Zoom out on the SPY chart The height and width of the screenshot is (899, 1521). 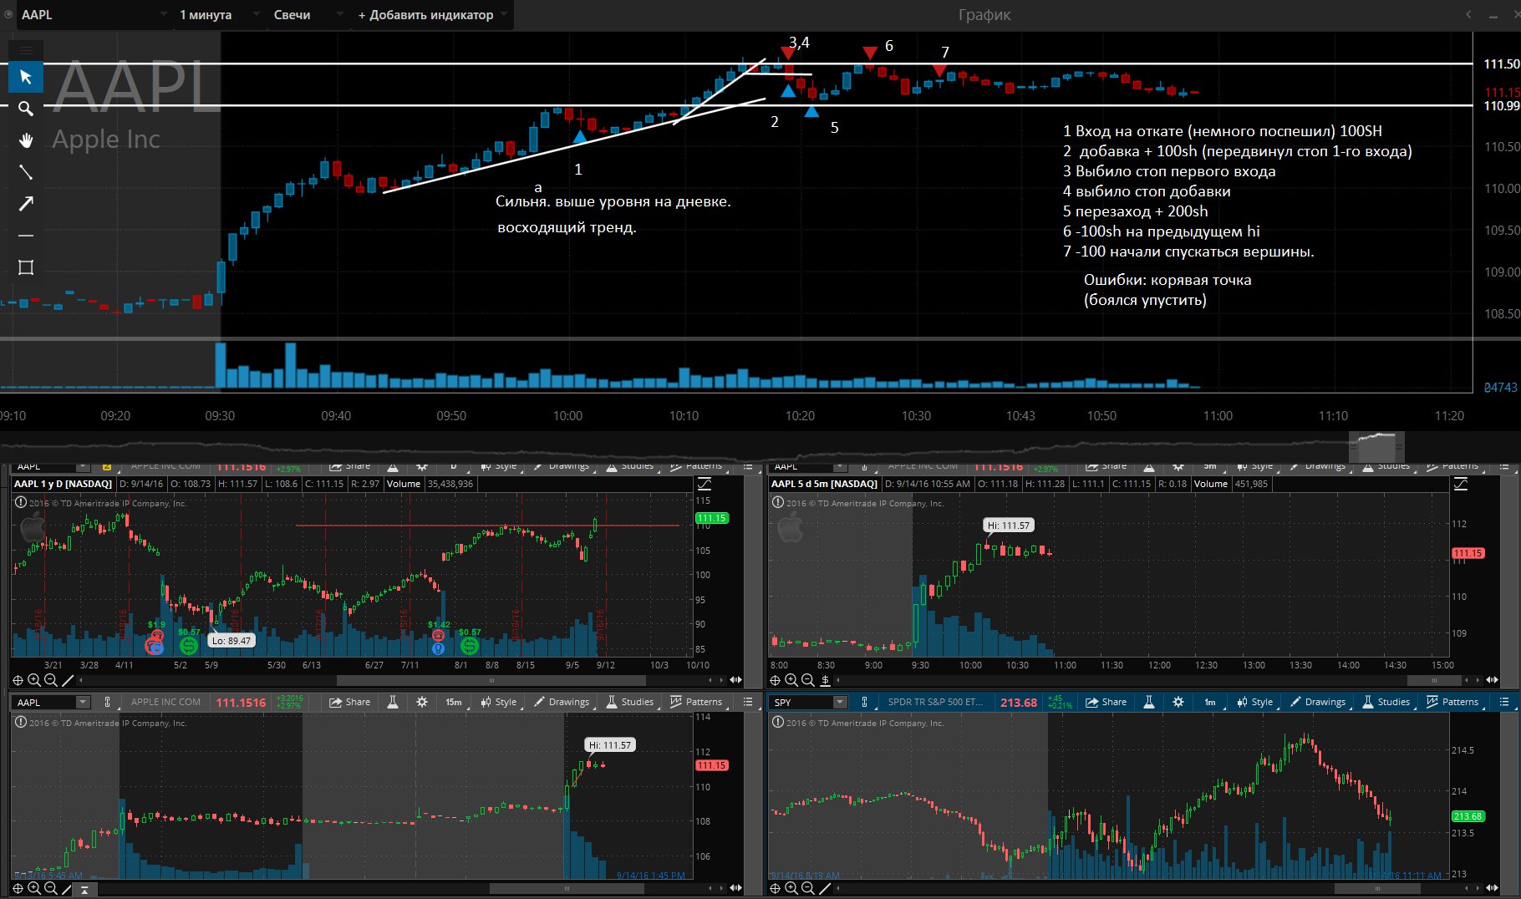(808, 888)
